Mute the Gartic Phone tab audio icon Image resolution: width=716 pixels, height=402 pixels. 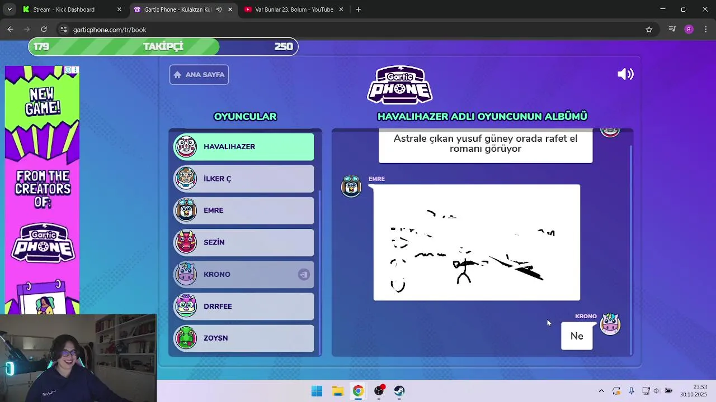[219, 9]
